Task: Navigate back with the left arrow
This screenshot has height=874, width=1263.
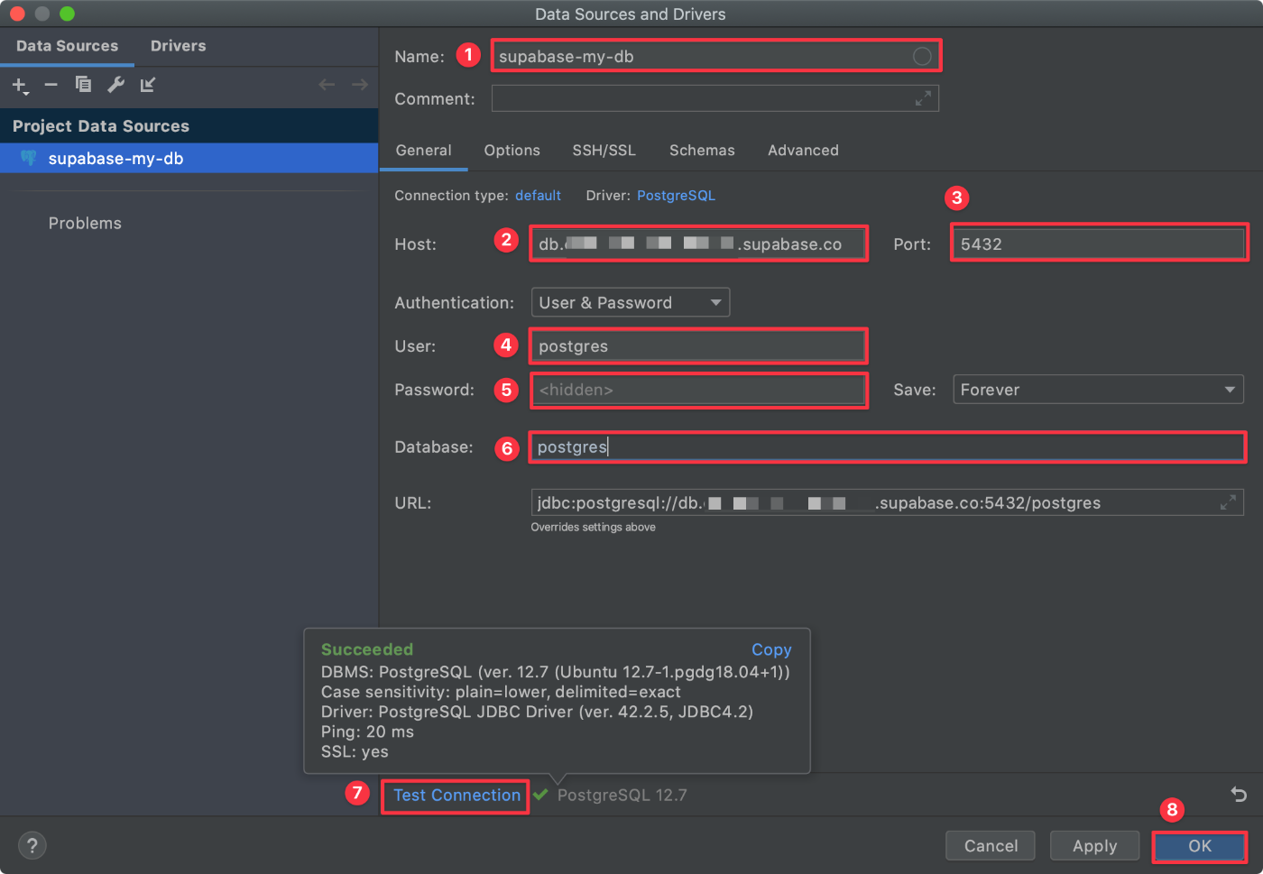Action: point(327,85)
